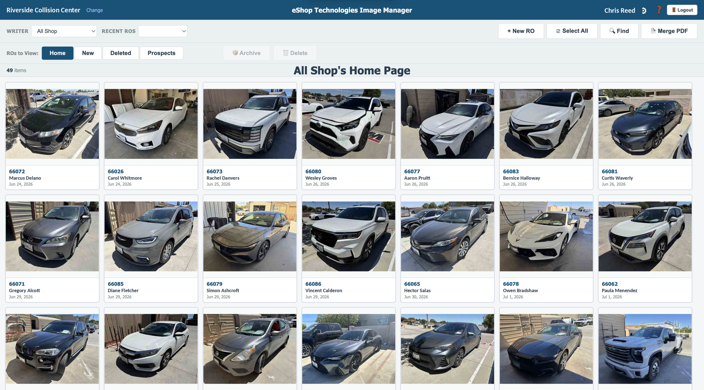Open settings gear next to Chris Reed

point(644,11)
